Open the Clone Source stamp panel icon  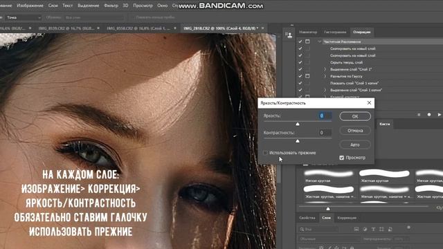click(289, 35)
